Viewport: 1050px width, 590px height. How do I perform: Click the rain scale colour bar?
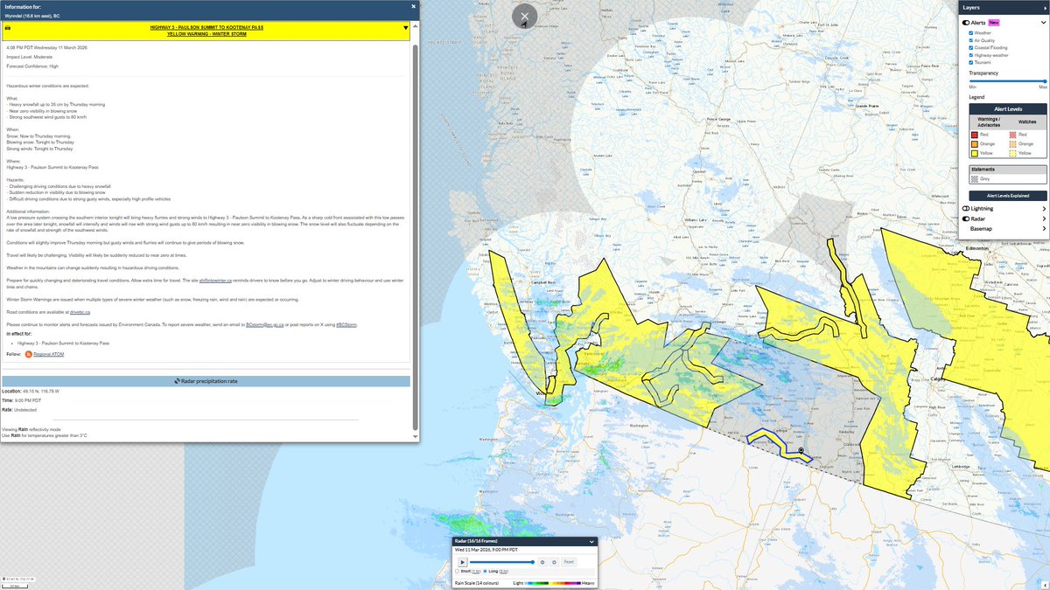tap(552, 582)
